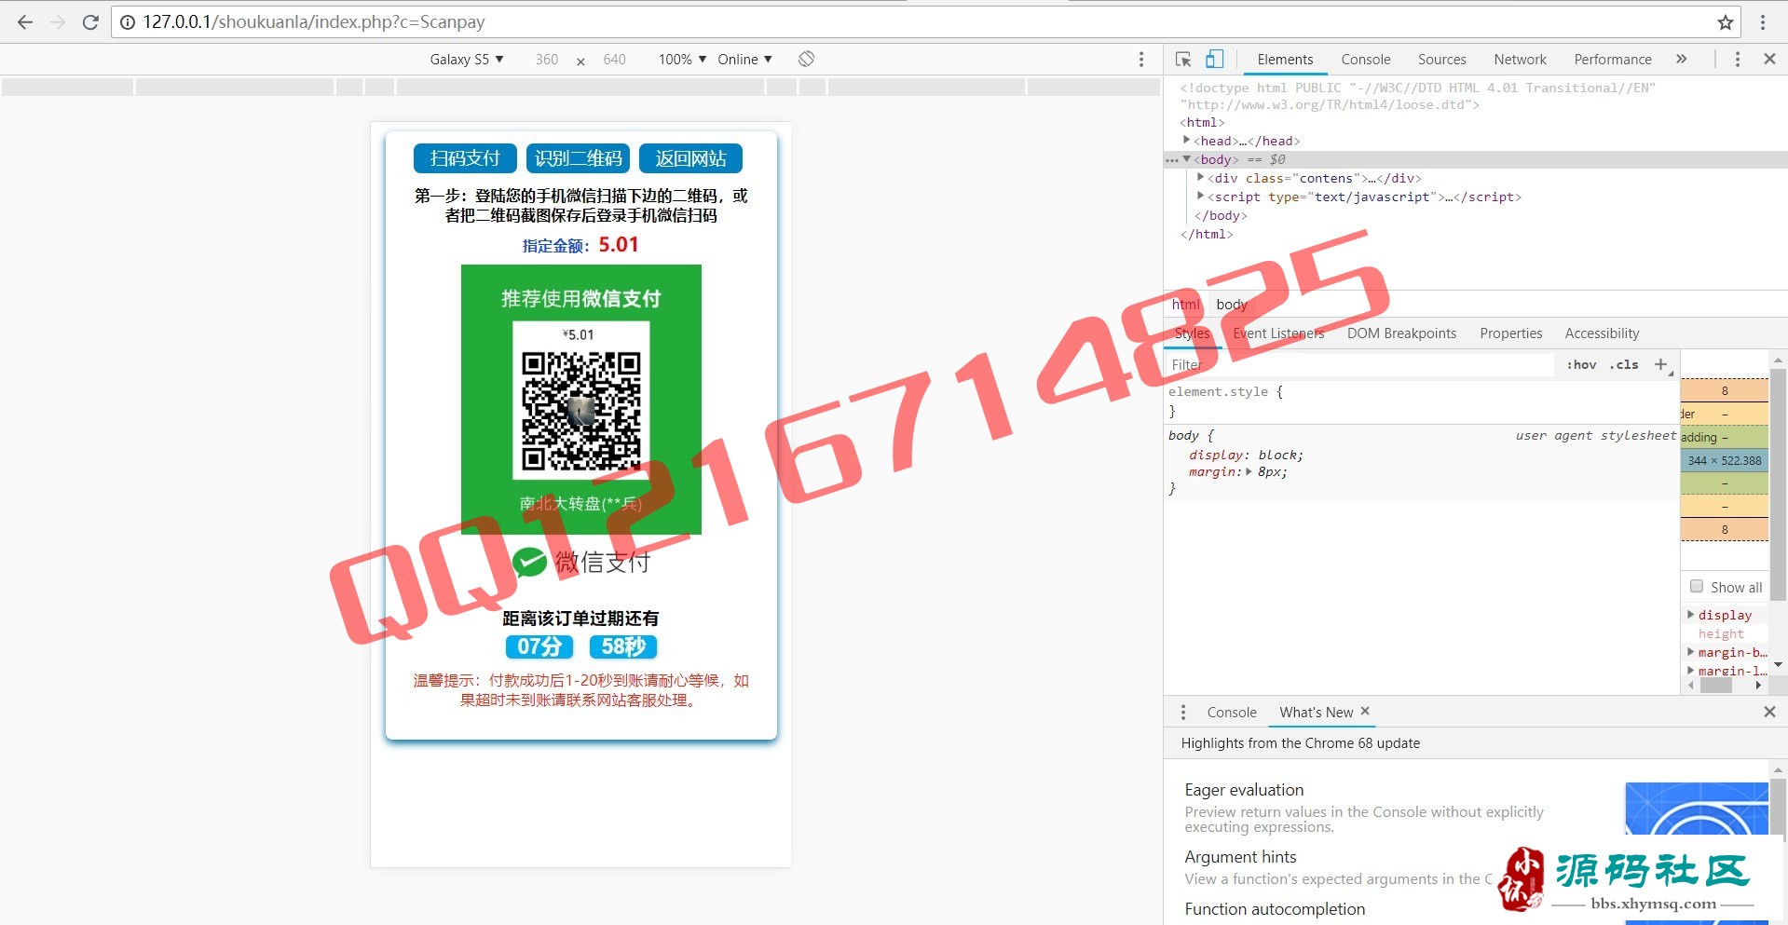The width and height of the screenshot is (1788, 925).
Task: Close the What's New tab
Action: click(1365, 711)
